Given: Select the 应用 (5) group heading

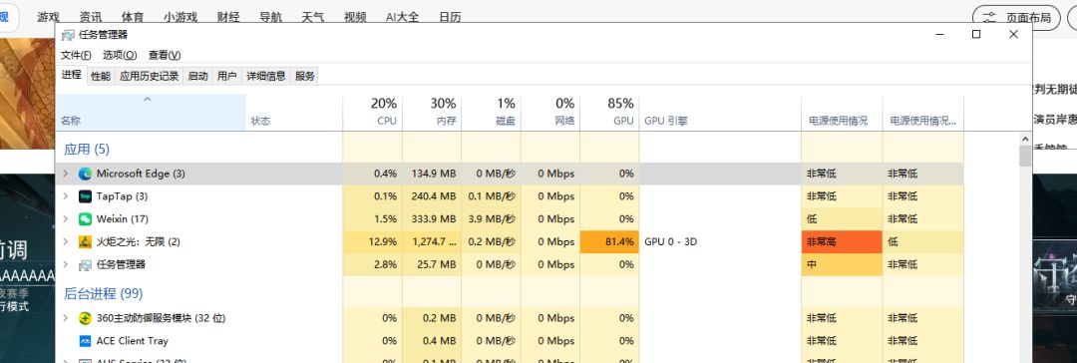Looking at the screenshot, I should pyautogui.click(x=87, y=150).
